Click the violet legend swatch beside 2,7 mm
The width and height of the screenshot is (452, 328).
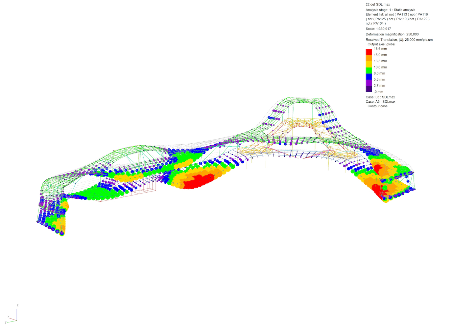coord(369,83)
